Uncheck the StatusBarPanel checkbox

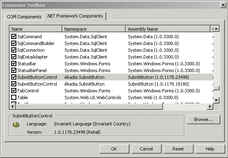pos(14,70)
